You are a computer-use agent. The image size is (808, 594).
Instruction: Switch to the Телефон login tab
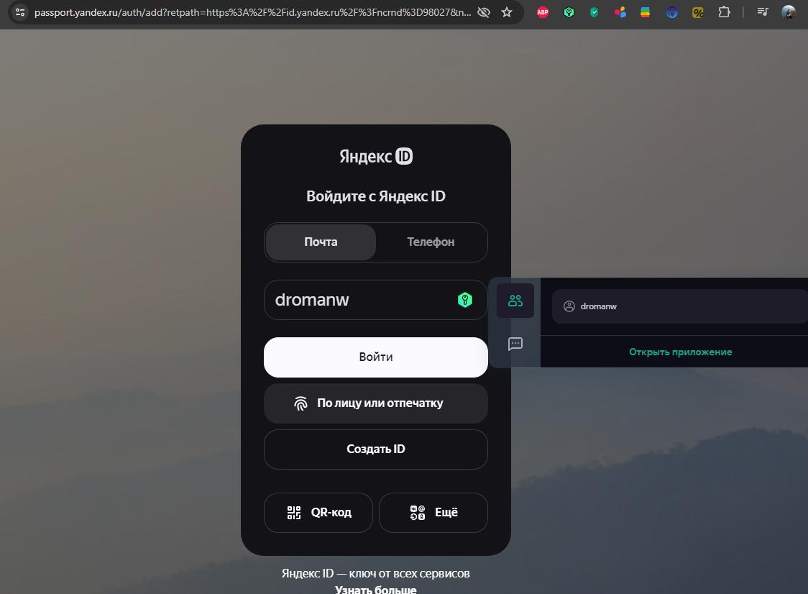click(x=431, y=242)
